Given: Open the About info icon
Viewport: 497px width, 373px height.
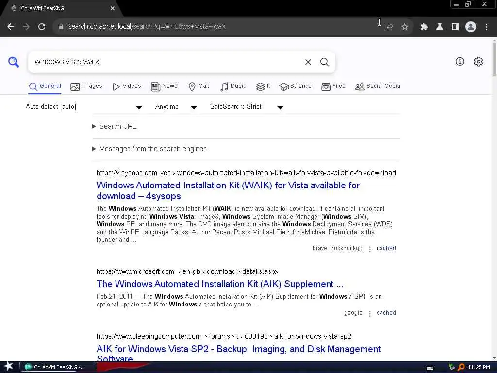Looking at the screenshot, I should click(460, 62).
